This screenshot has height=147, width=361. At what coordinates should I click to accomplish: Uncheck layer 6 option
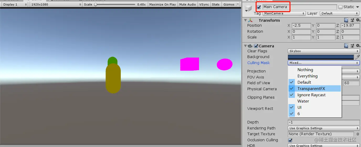click(x=315, y=114)
